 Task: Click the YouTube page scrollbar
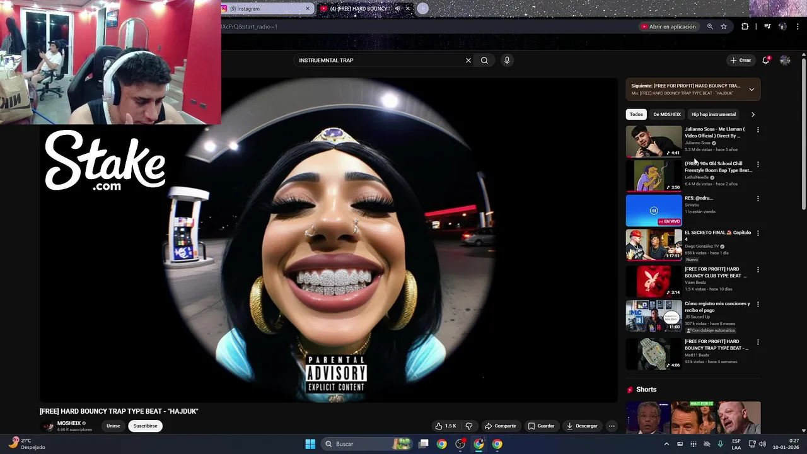pyautogui.click(x=804, y=134)
